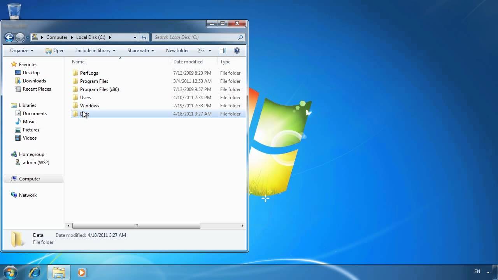
Task: Open the Include in library menu
Action: [96, 51]
